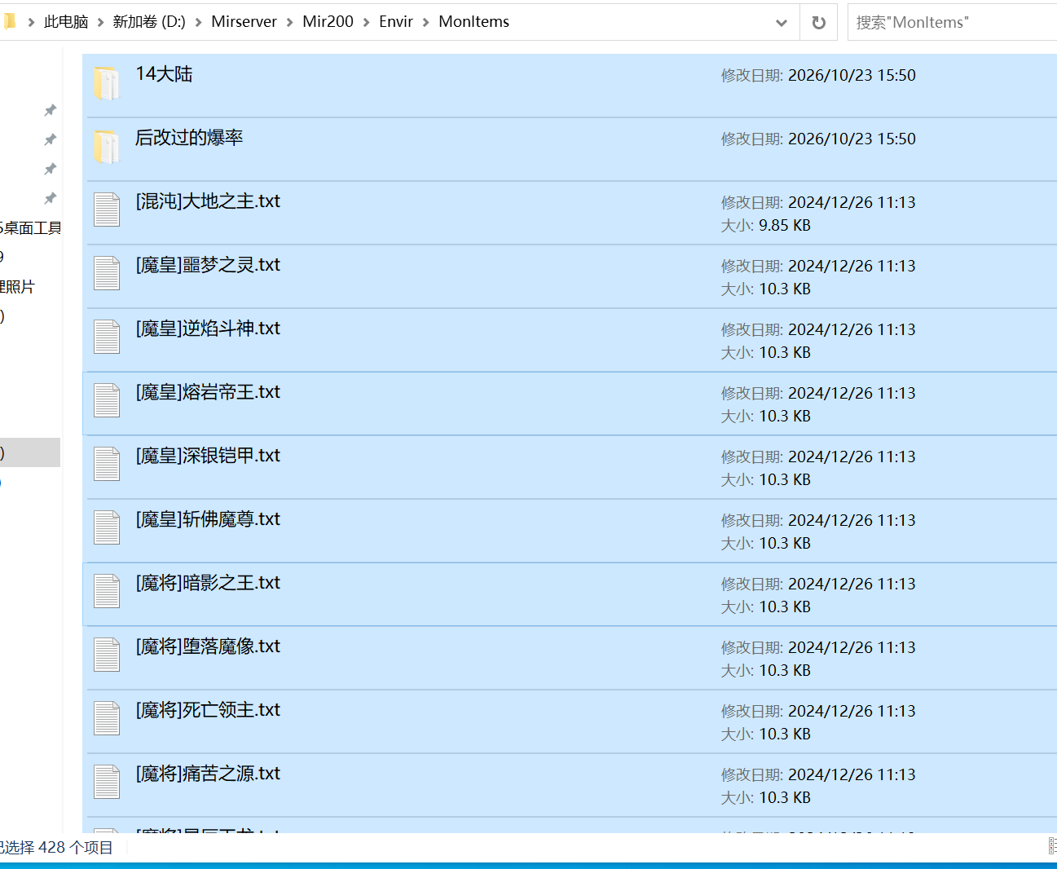Navigate to 新加卷 (D:) in address bar
The width and height of the screenshot is (1057, 869).
pyautogui.click(x=149, y=22)
